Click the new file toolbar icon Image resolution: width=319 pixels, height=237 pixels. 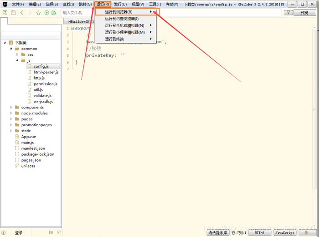(x=5, y=13)
